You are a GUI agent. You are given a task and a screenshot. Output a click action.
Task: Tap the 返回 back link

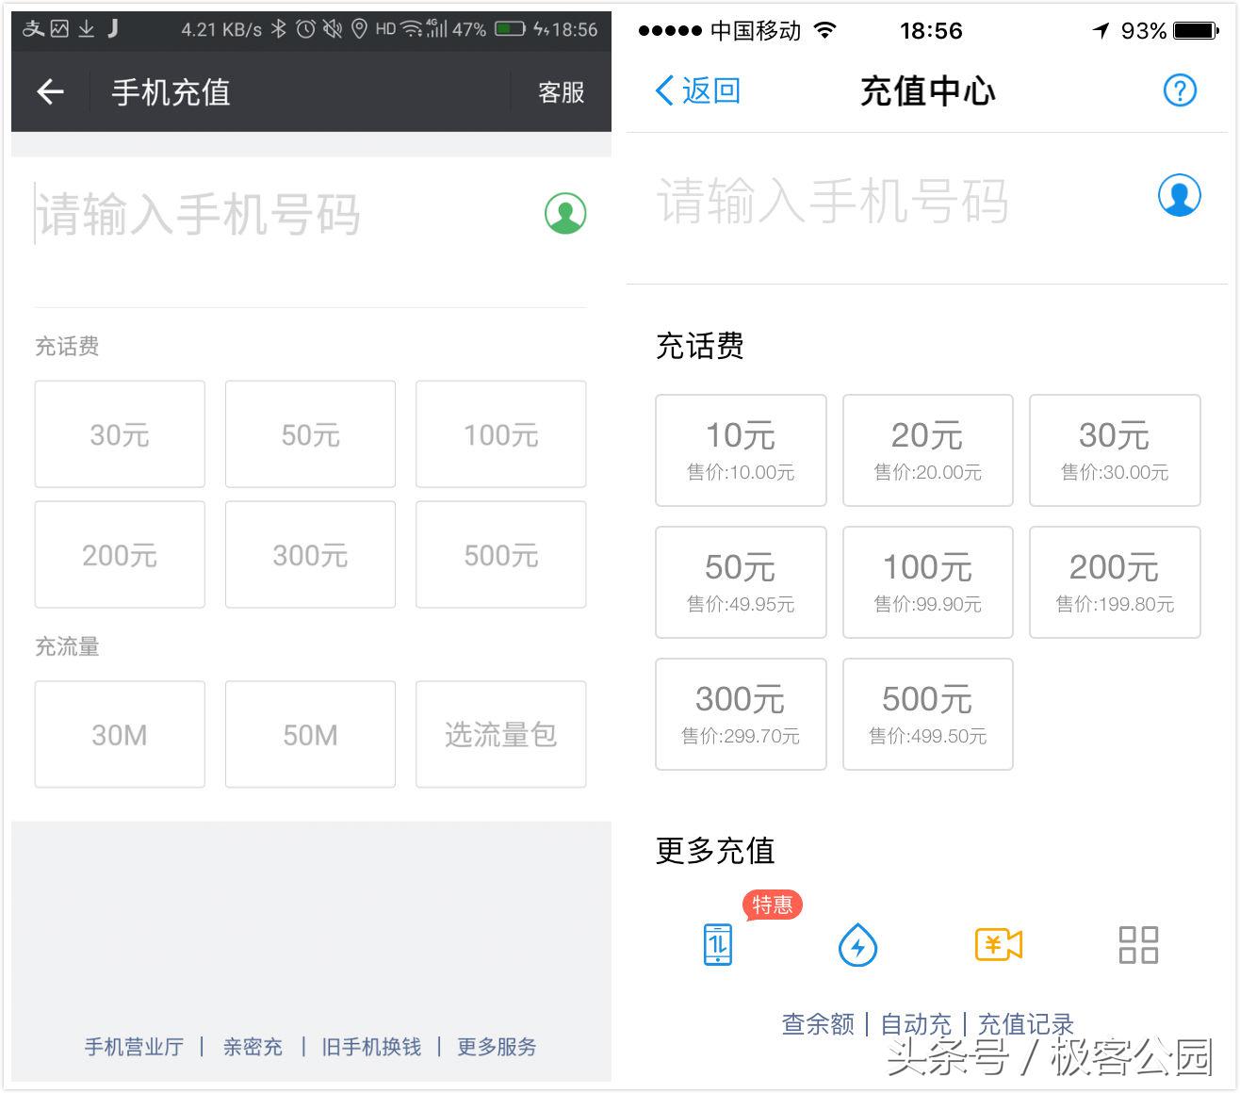pos(697,91)
